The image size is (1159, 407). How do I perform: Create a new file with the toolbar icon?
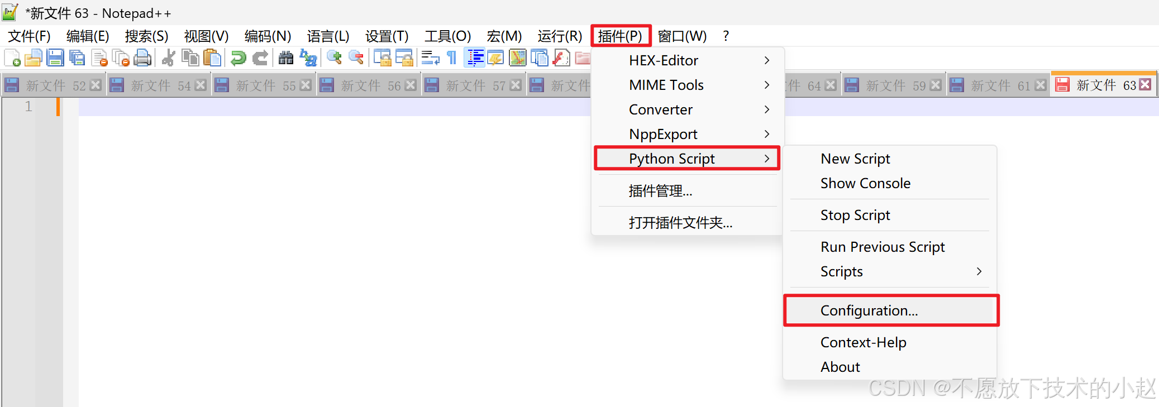tap(12, 58)
